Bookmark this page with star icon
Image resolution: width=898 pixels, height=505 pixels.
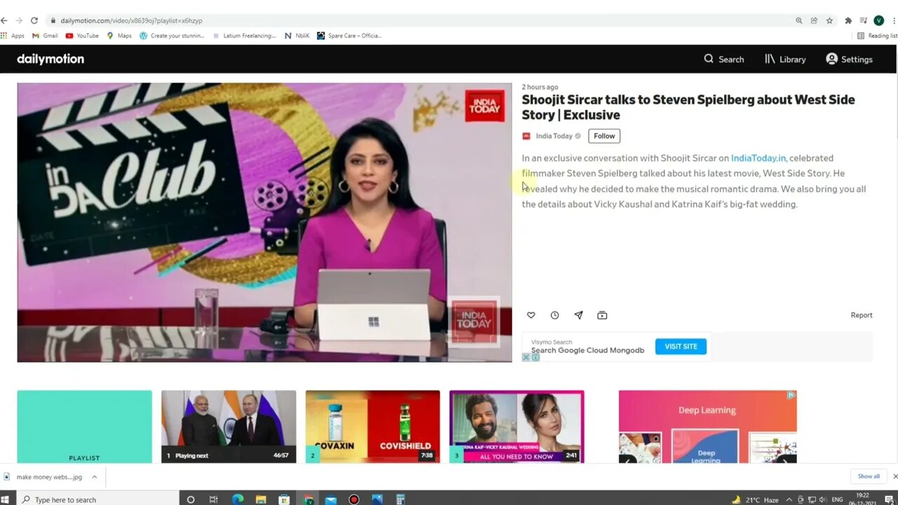coord(829,20)
